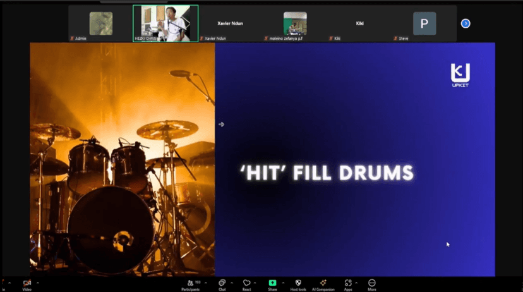523x292 pixels.
Task: Click the React heart icon
Action: pos(246,283)
